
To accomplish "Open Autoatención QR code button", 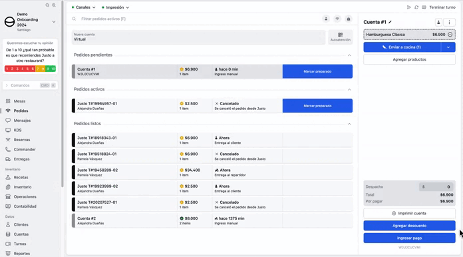I will [x=340, y=37].
